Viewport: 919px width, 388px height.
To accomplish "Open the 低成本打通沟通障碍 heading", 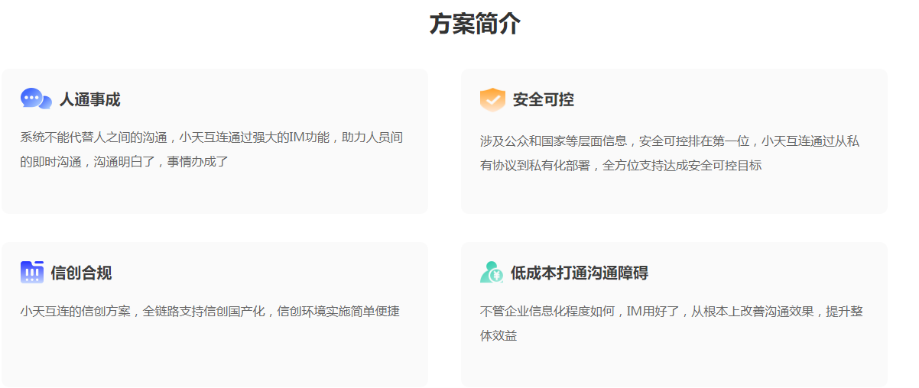I will click(x=579, y=273).
